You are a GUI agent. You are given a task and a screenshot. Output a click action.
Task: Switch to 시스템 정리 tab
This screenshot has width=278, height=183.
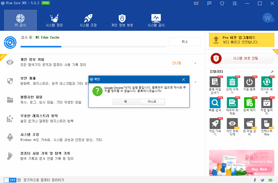54,20
